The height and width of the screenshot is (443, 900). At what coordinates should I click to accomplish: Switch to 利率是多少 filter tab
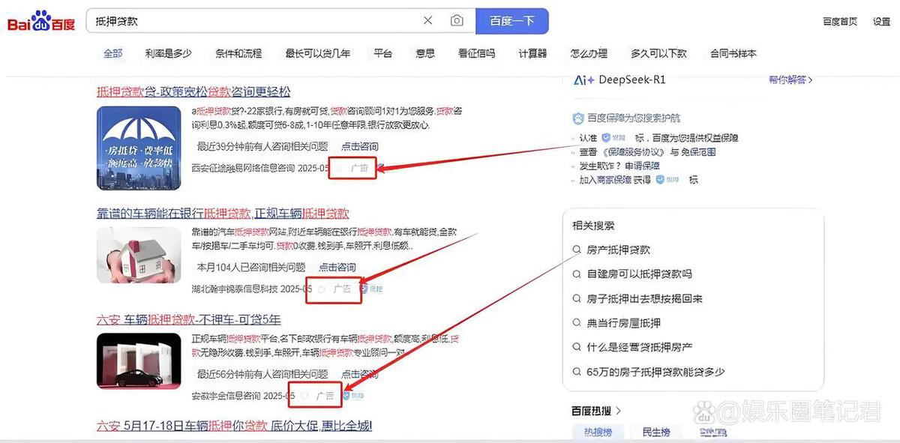tap(168, 53)
